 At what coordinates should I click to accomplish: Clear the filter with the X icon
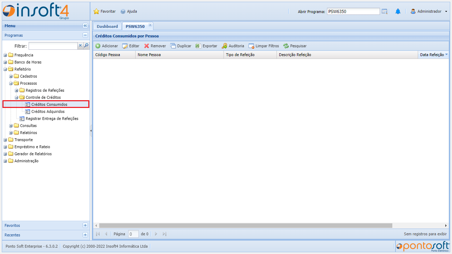(80, 46)
